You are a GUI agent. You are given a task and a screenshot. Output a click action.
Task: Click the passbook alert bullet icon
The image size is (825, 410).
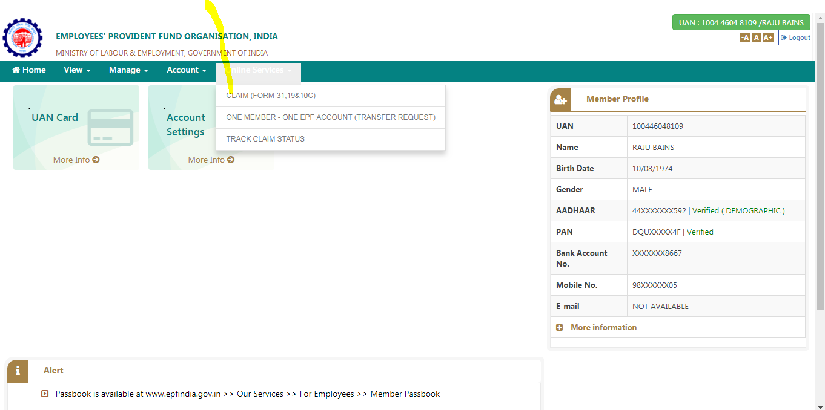pos(45,394)
